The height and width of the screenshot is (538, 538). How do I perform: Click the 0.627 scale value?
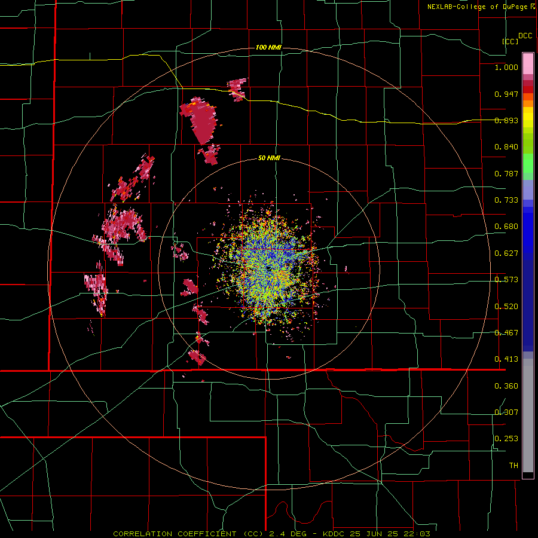click(x=506, y=253)
